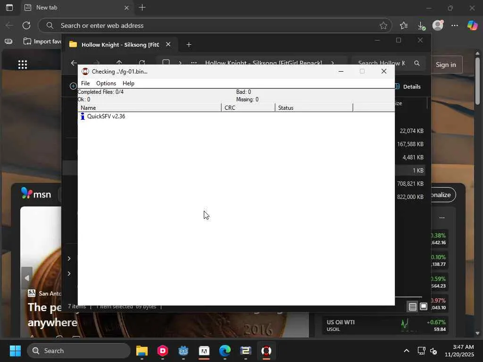This screenshot has width=483, height=362.
Task: Close the QuickSFV window
Action: coord(384,72)
